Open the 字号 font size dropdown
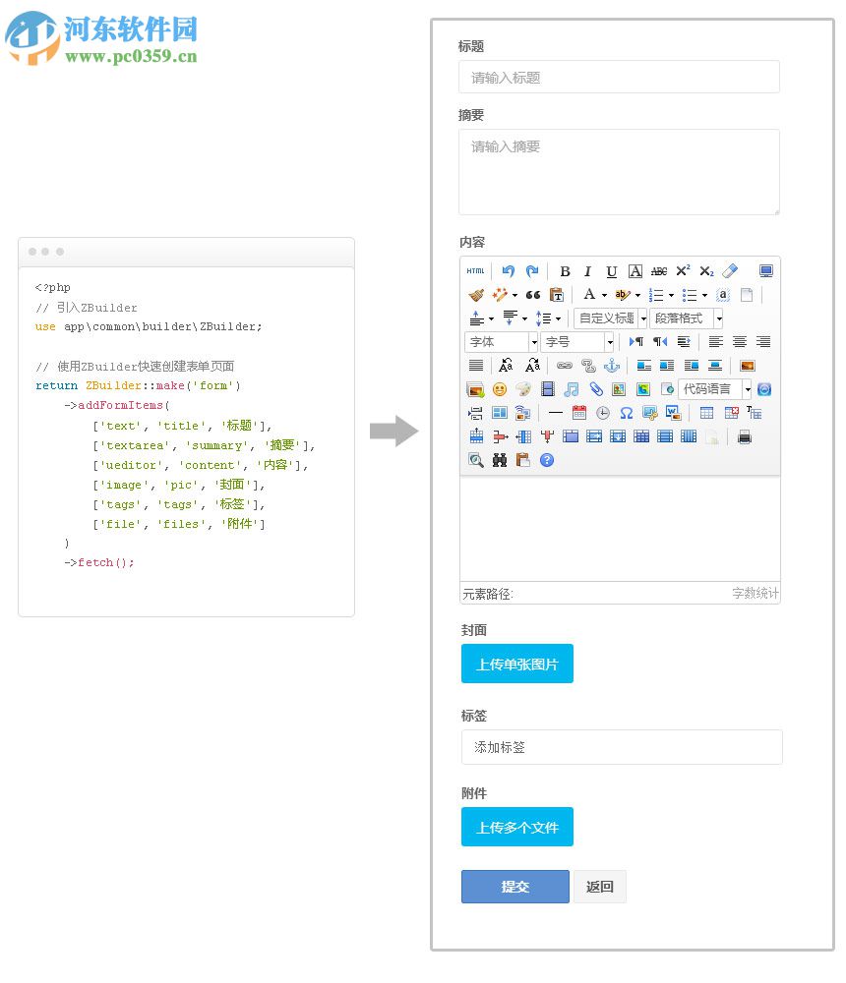Image resolution: width=846 pixels, height=983 pixels. 574,342
